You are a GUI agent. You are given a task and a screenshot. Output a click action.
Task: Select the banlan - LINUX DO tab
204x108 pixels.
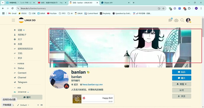click(84, 3)
